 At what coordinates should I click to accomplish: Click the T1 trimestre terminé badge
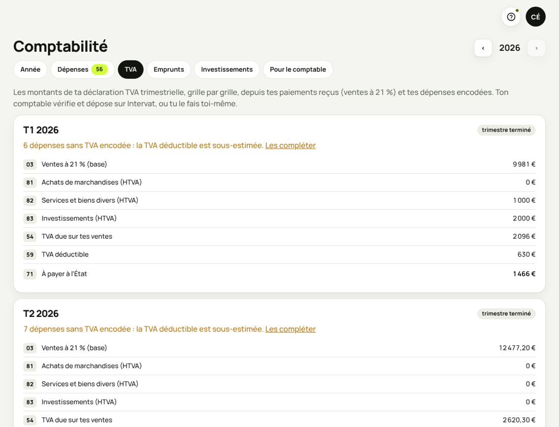(506, 130)
